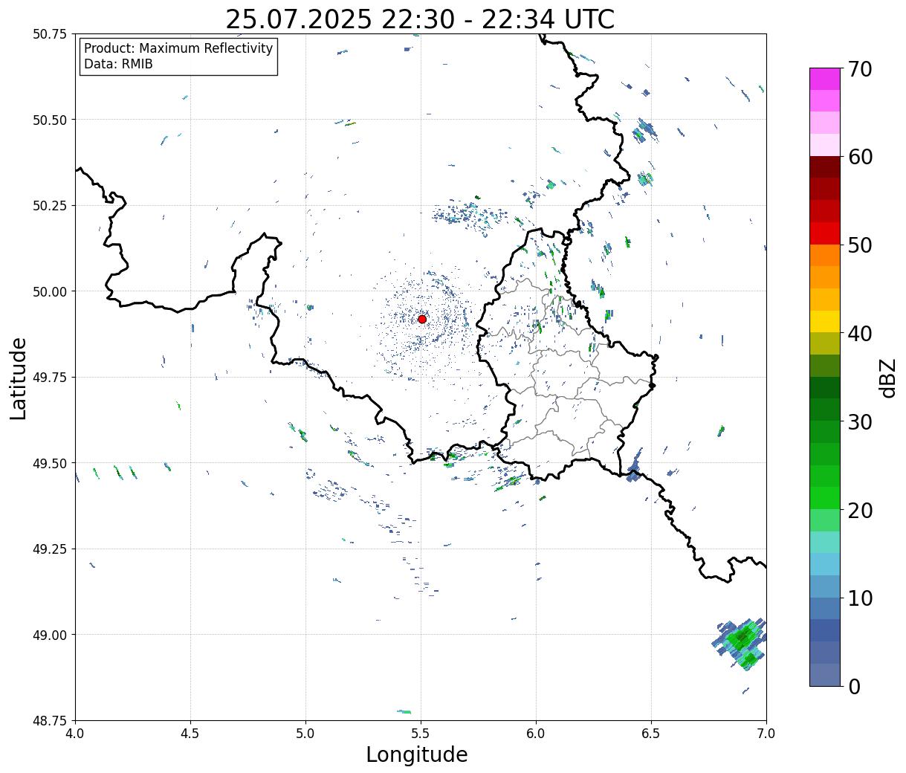Click the bright red colorbar segment above 50
The image size is (906, 773).
[x=825, y=233]
